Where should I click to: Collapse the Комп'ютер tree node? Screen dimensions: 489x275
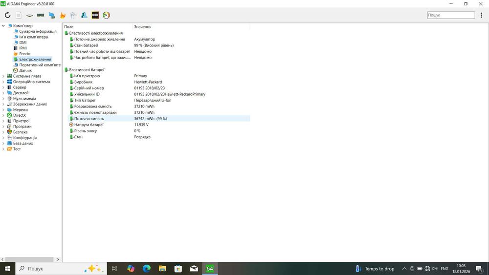[x=3, y=26]
